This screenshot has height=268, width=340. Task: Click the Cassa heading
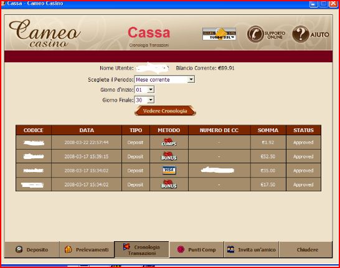click(x=149, y=32)
